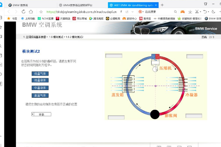The height and width of the screenshot is (147, 221).
Task: Click empty box below 蒸发箱 bottom-left
Action: [x=116, y=117]
